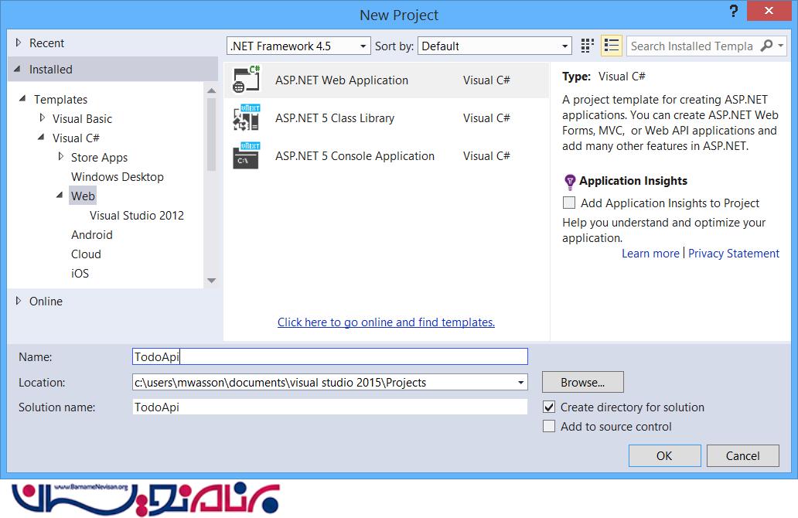Uncheck Create directory for solution

(x=549, y=407)
